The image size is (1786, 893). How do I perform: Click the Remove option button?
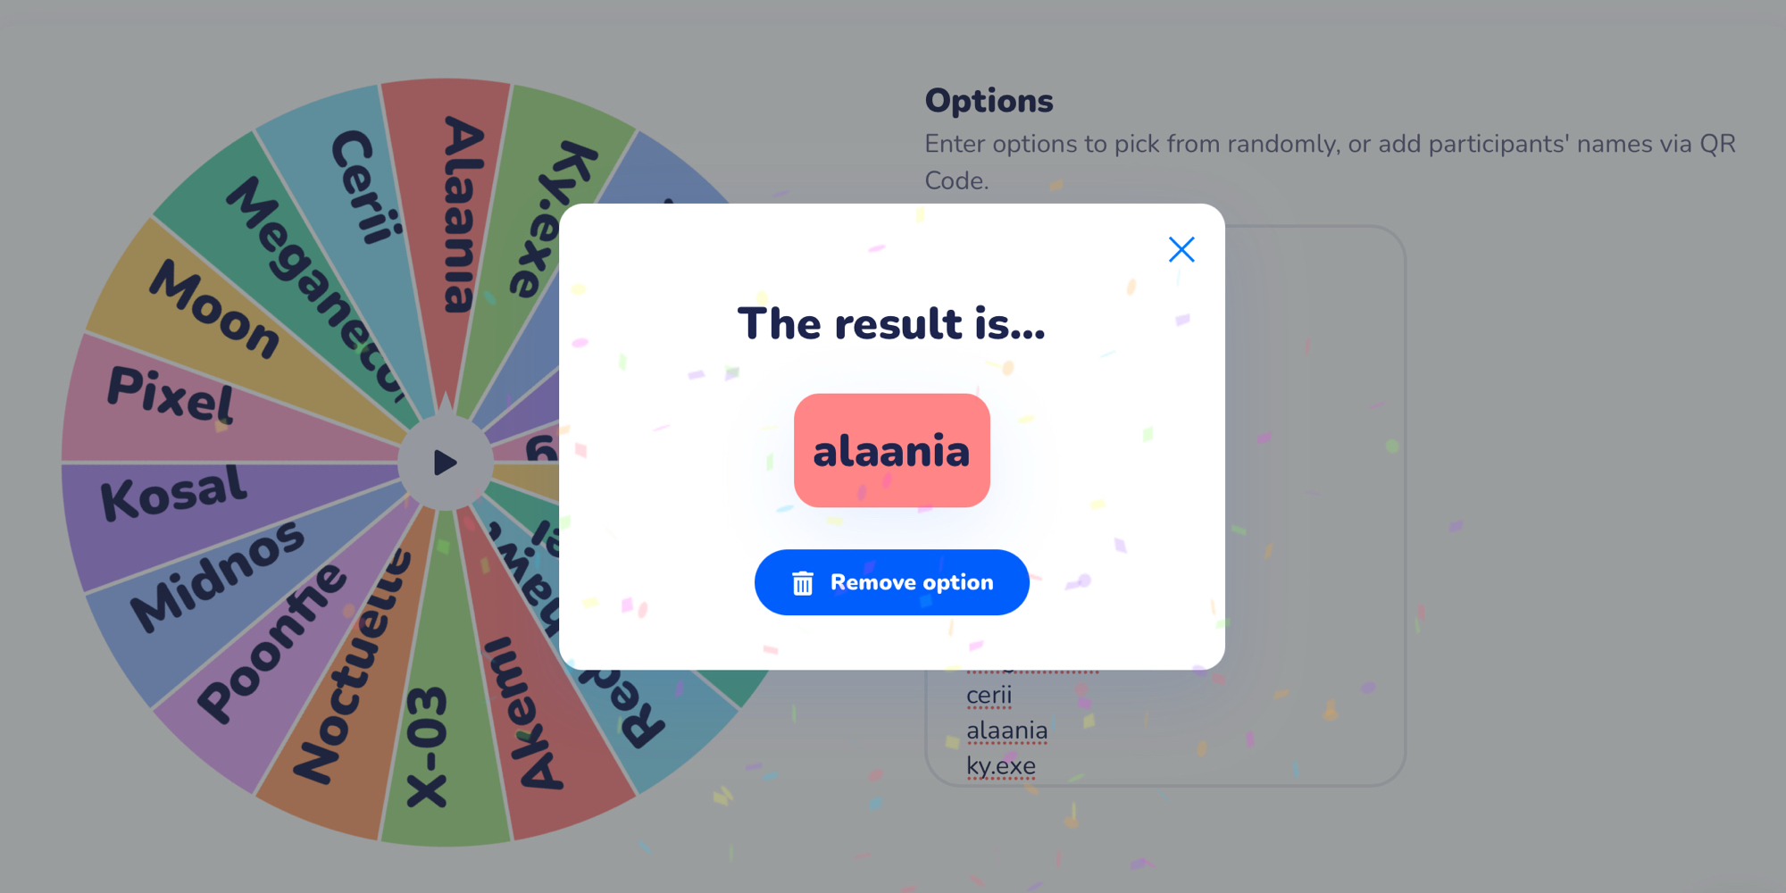[891, 582]
